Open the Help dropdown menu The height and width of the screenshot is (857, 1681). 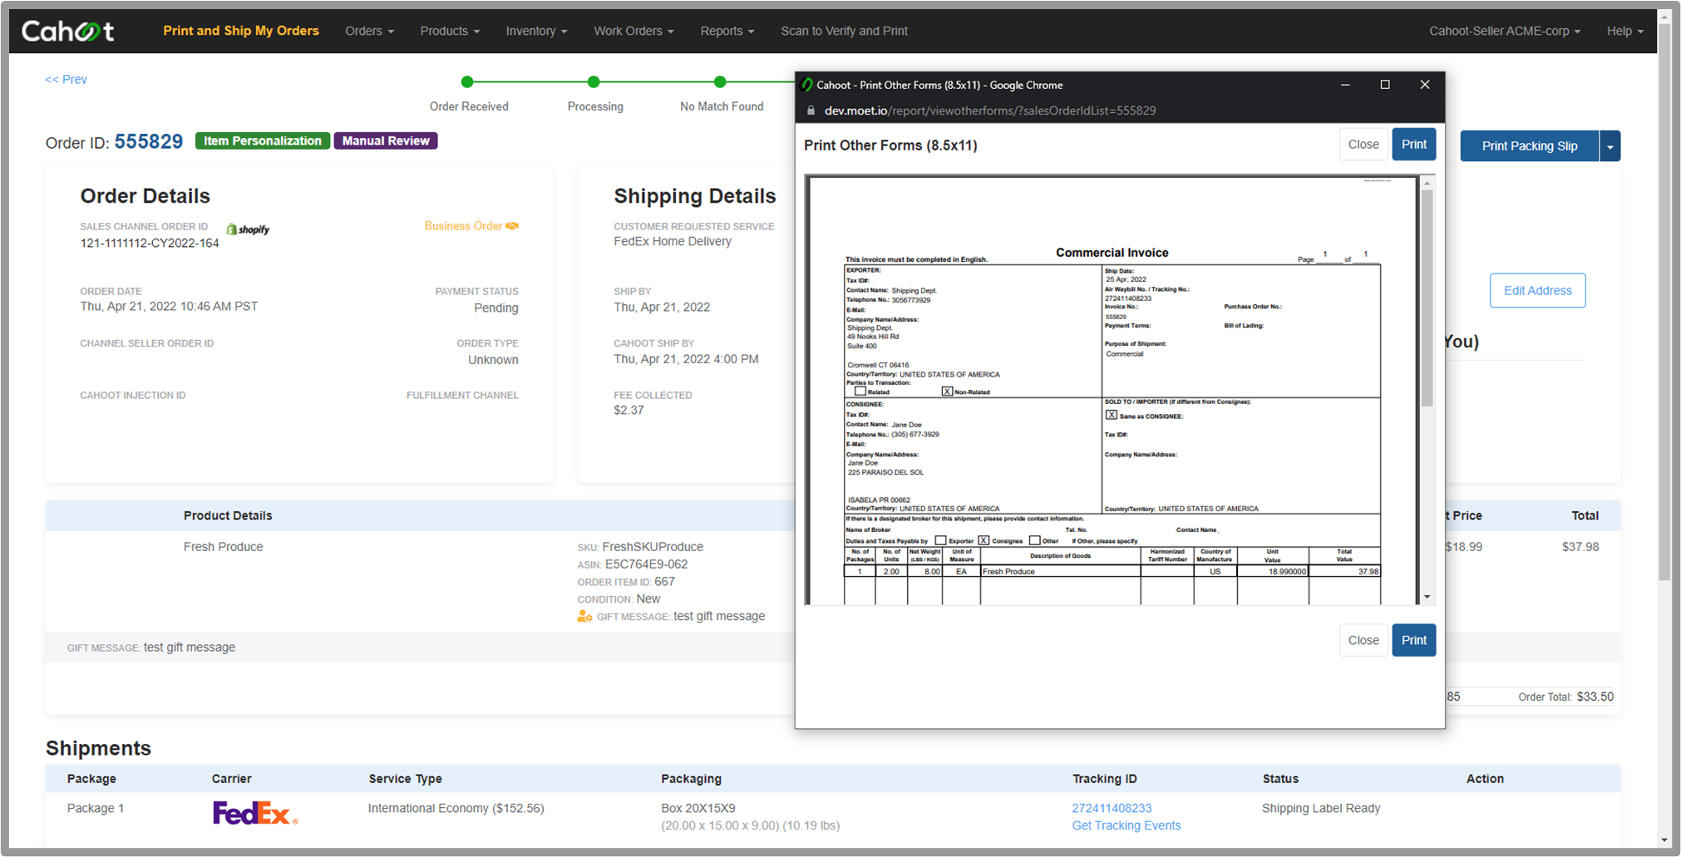point(1624,31)
